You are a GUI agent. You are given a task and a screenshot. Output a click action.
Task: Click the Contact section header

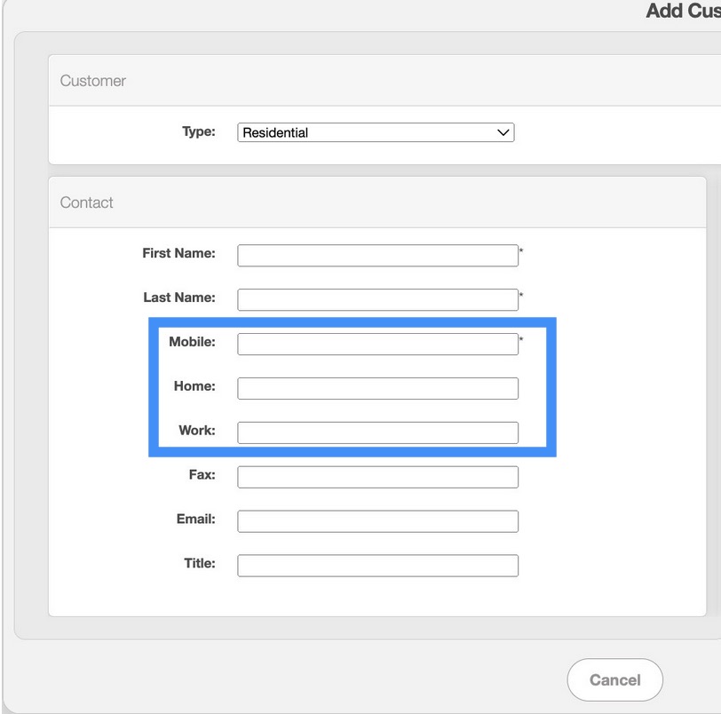tap(87, 202)
